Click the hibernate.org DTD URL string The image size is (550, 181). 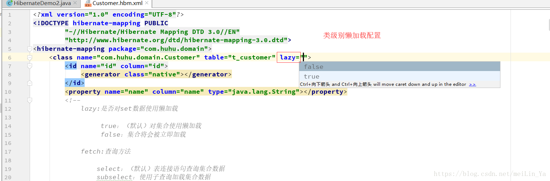point(176,40)
